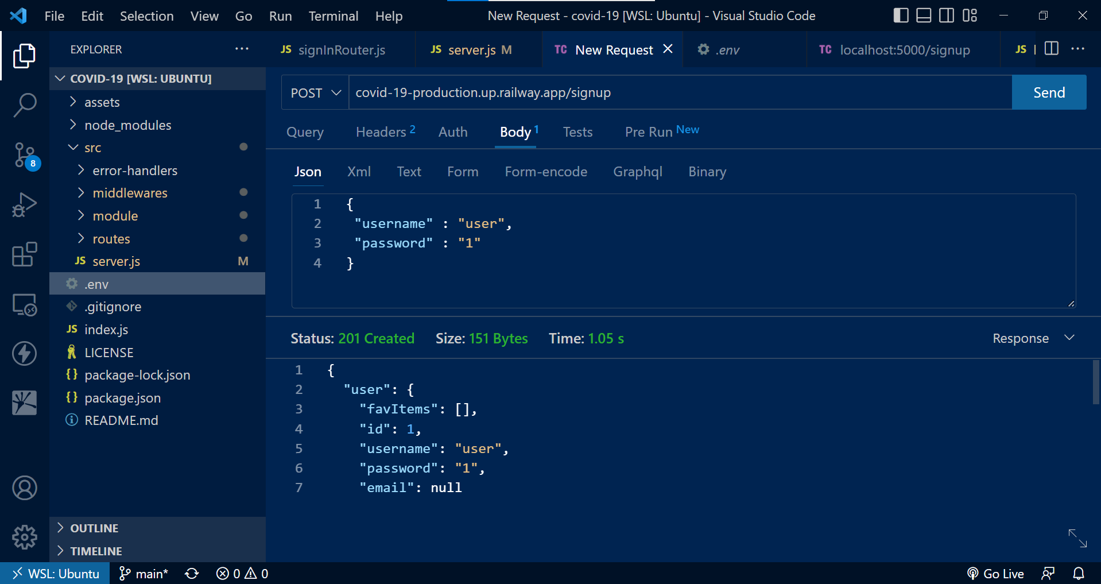Click the feedback icon in status bar
The image size is (1101, 584).
tap(1048, 574)
